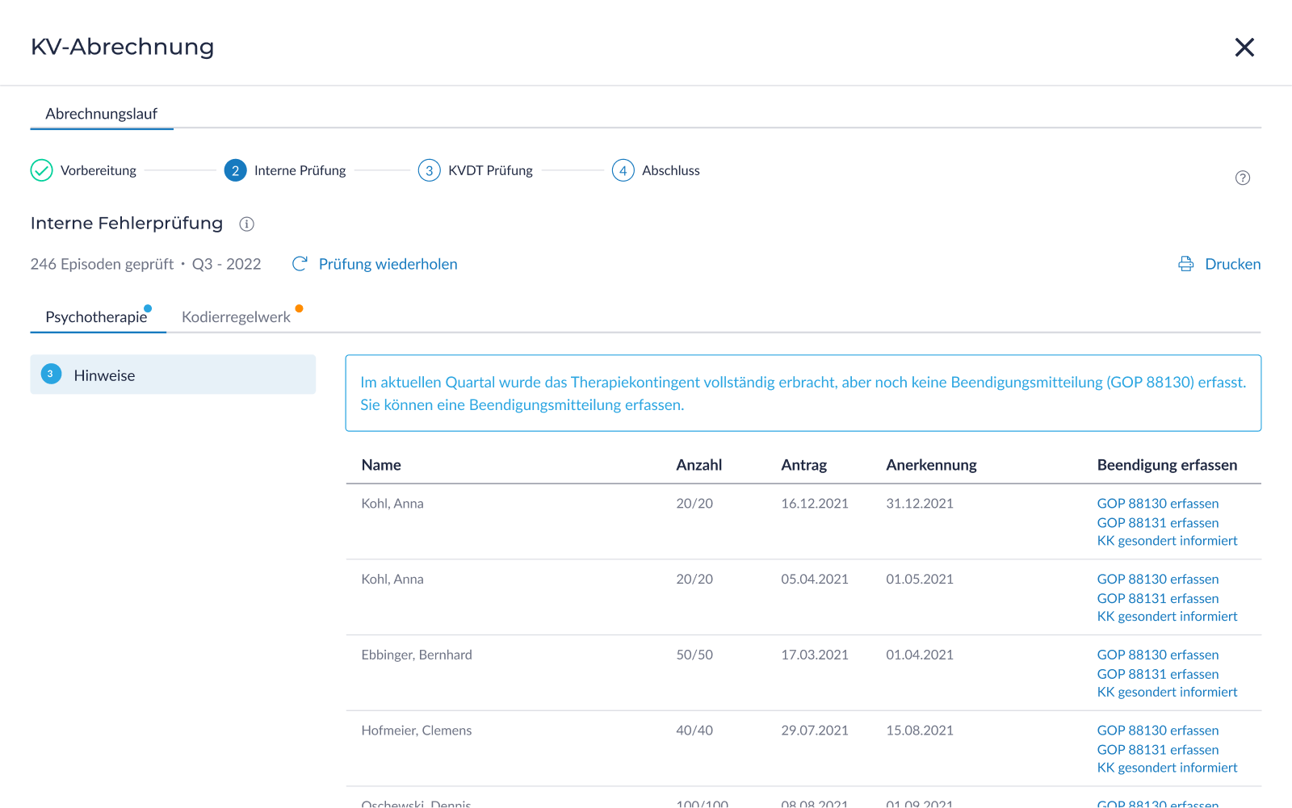Click the Drucken link

tap(1233, 264)
